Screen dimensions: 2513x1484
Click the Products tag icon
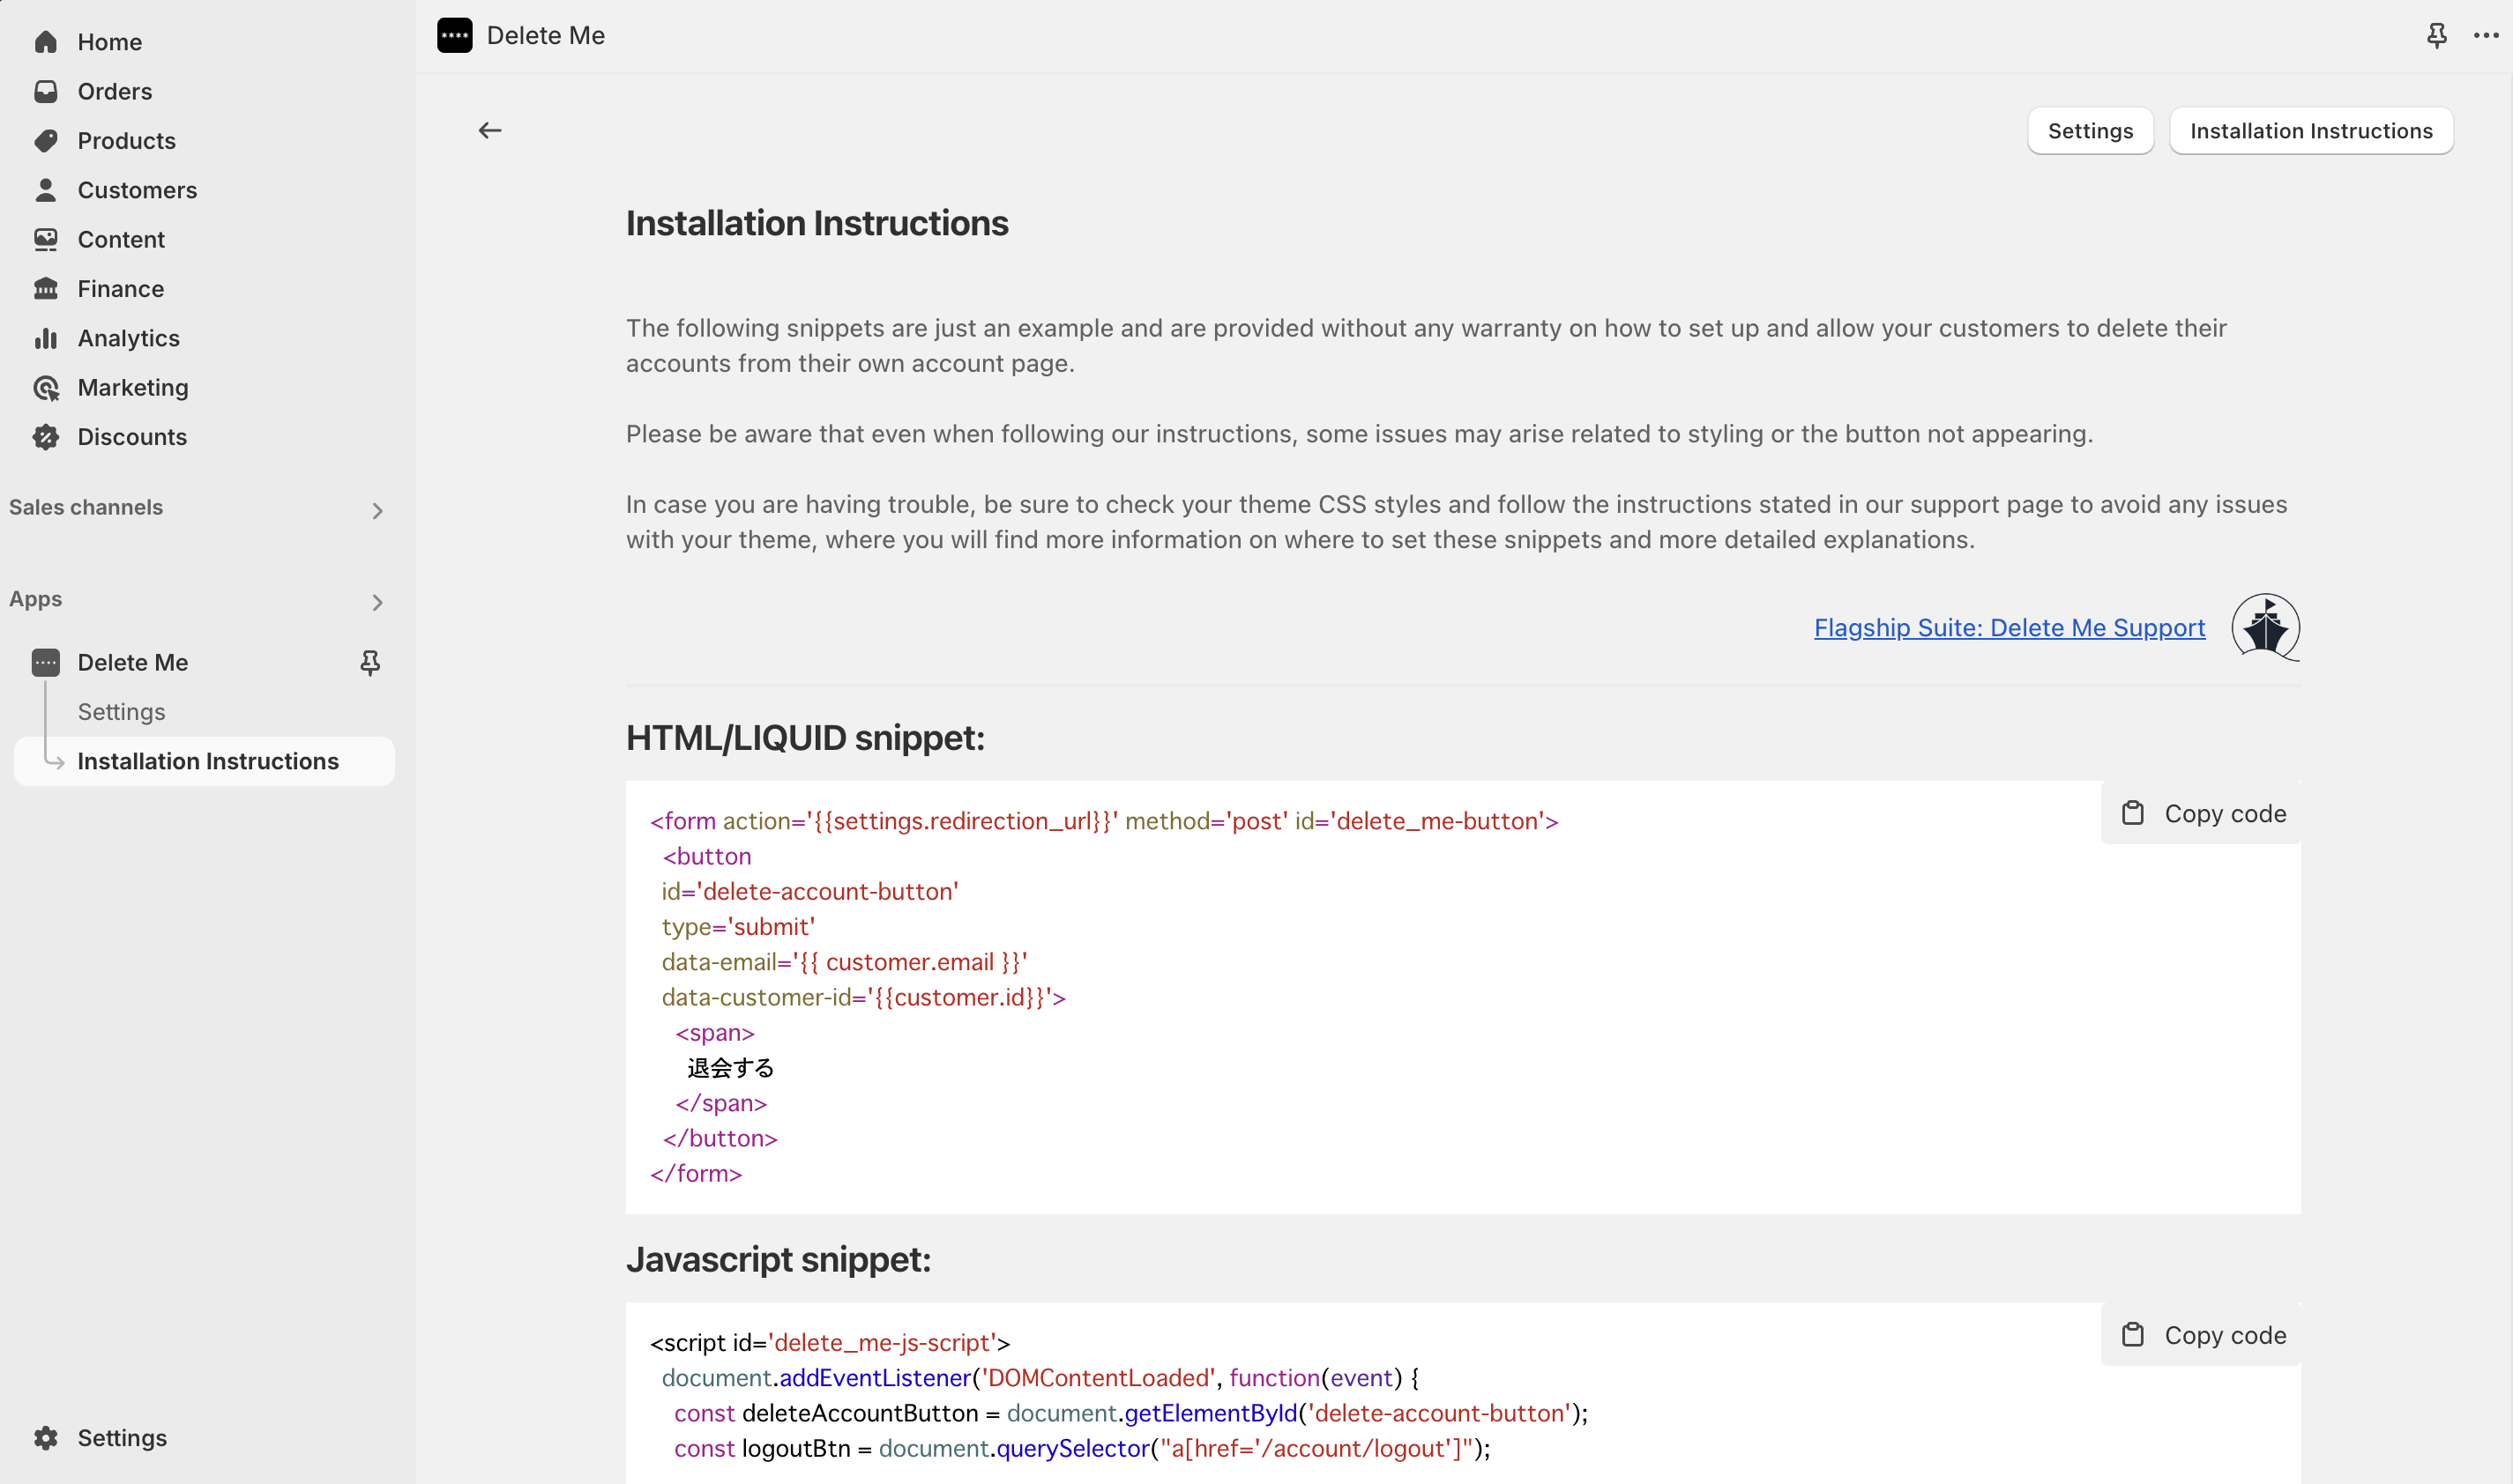coord(46,140)
